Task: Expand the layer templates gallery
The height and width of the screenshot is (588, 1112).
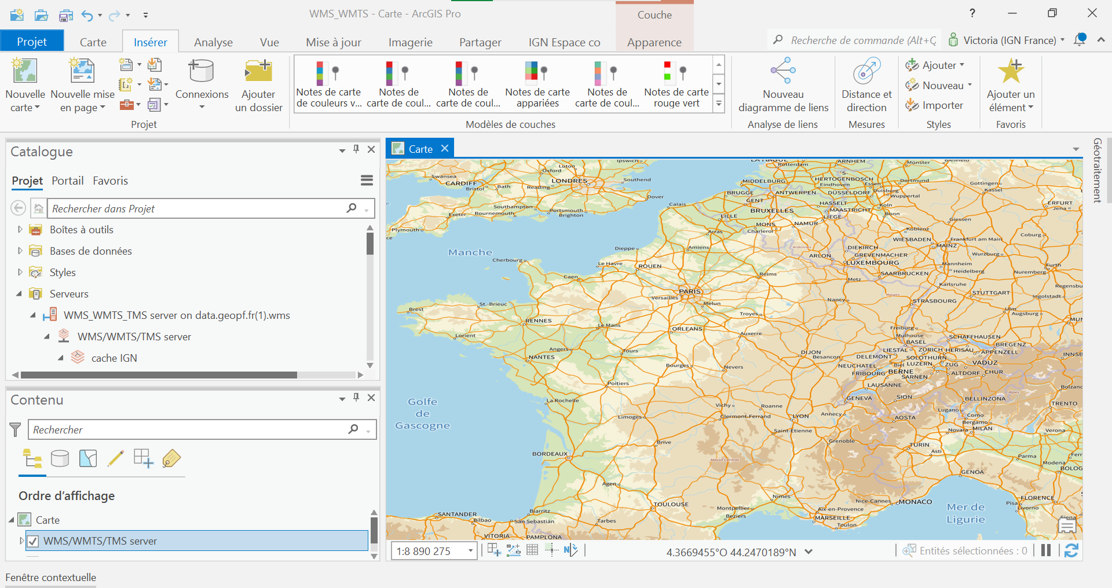Action: (x=719, y=104)
